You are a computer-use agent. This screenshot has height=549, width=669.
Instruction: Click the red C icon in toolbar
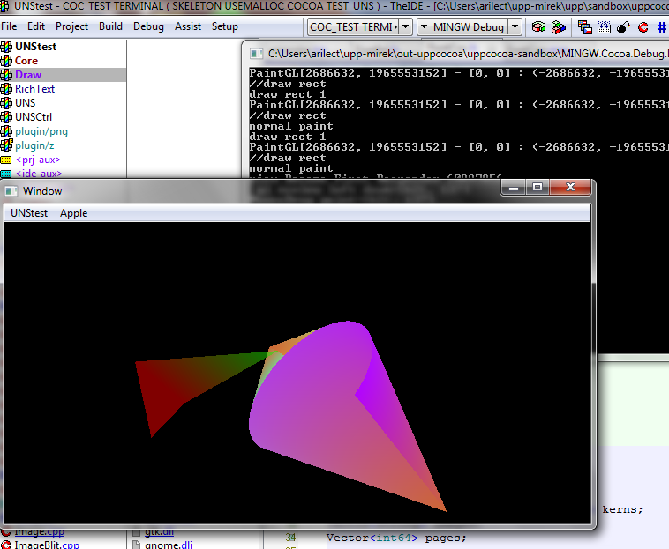click(643, 27)
